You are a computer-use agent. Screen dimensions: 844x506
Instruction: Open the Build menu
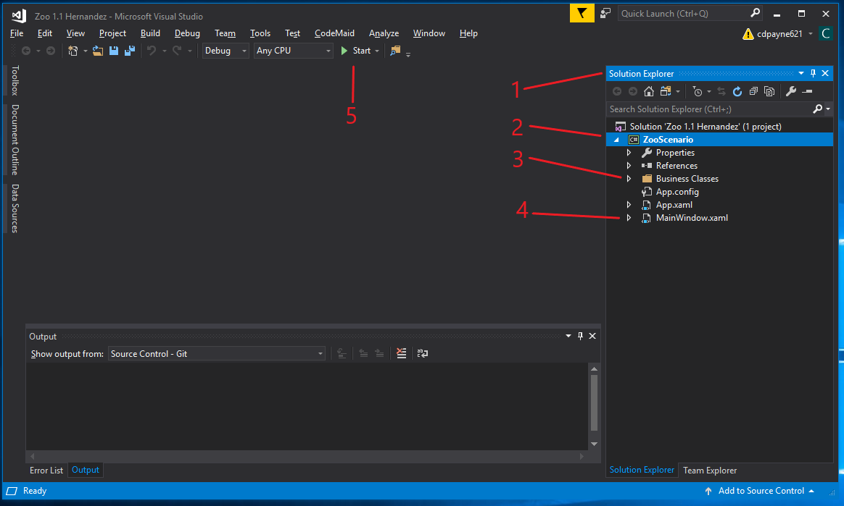[150, 33]
